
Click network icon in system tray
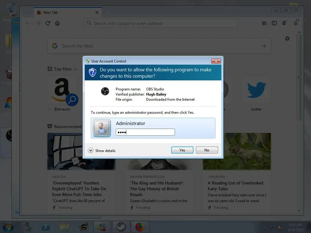(x=273, y=228)
